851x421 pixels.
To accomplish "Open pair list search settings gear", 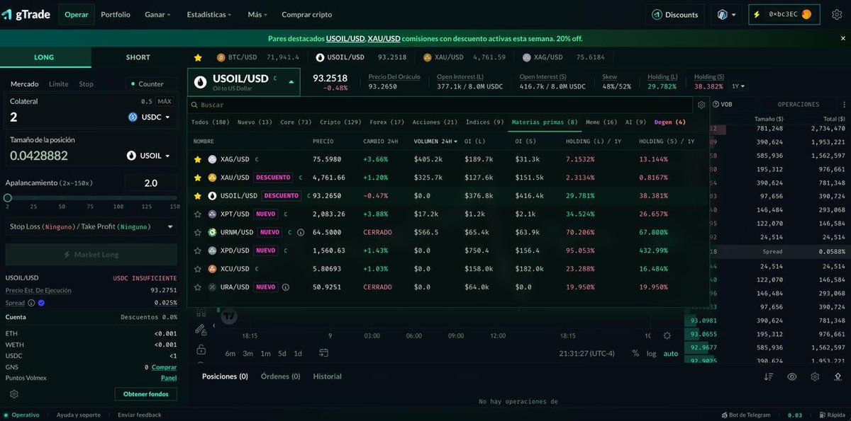I will coord(701,105).
